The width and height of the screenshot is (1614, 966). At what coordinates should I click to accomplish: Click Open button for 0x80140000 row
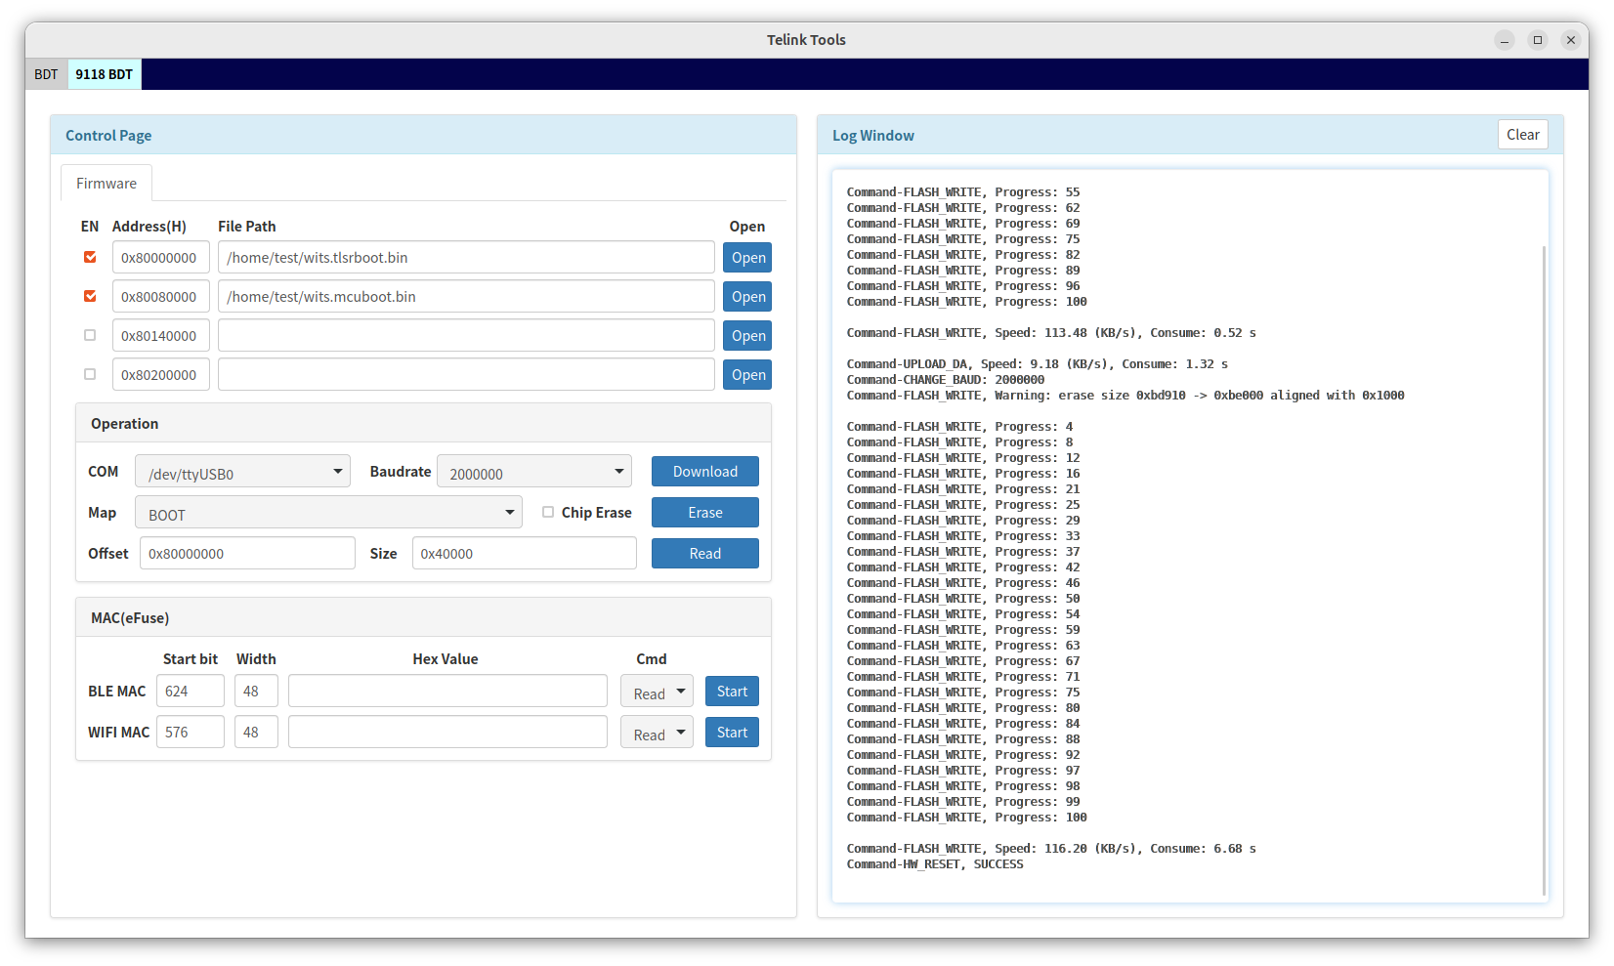(x=748, y=336)
